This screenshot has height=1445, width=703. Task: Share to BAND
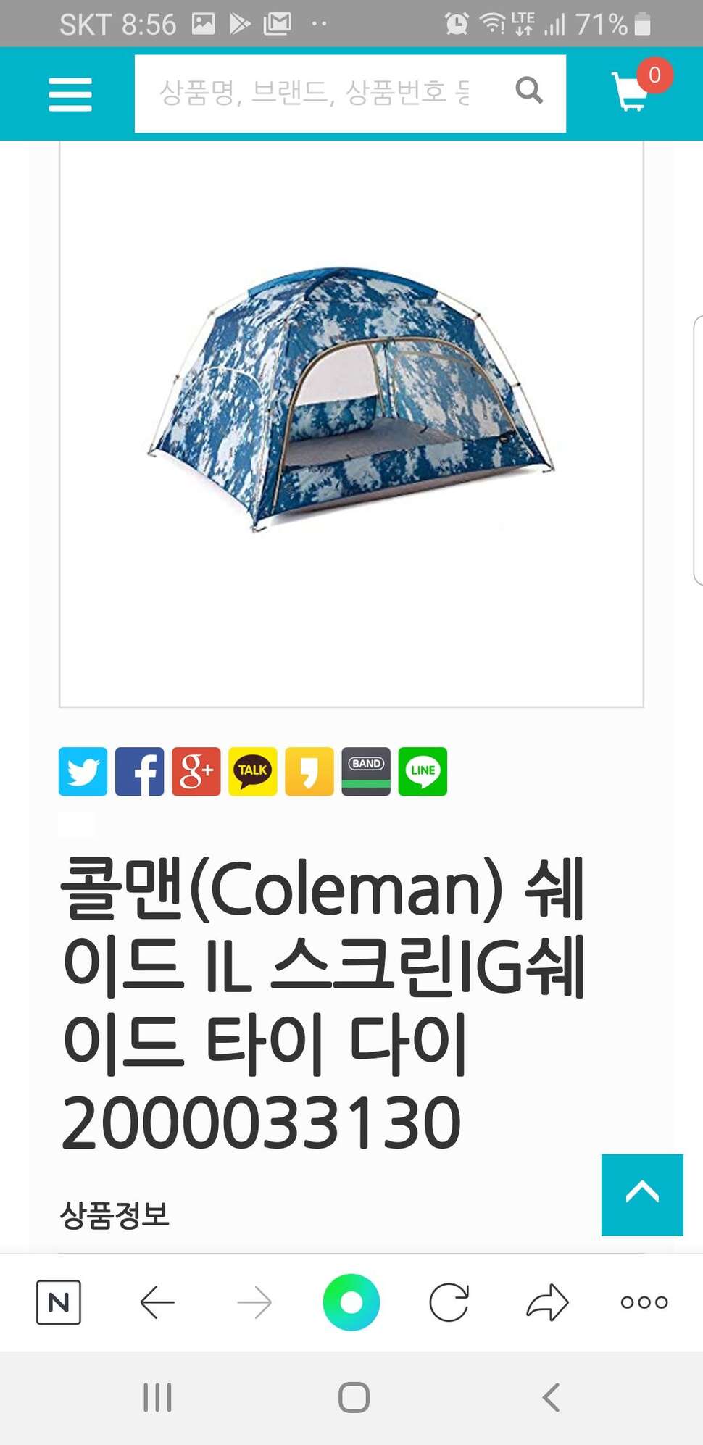point(365,771)
